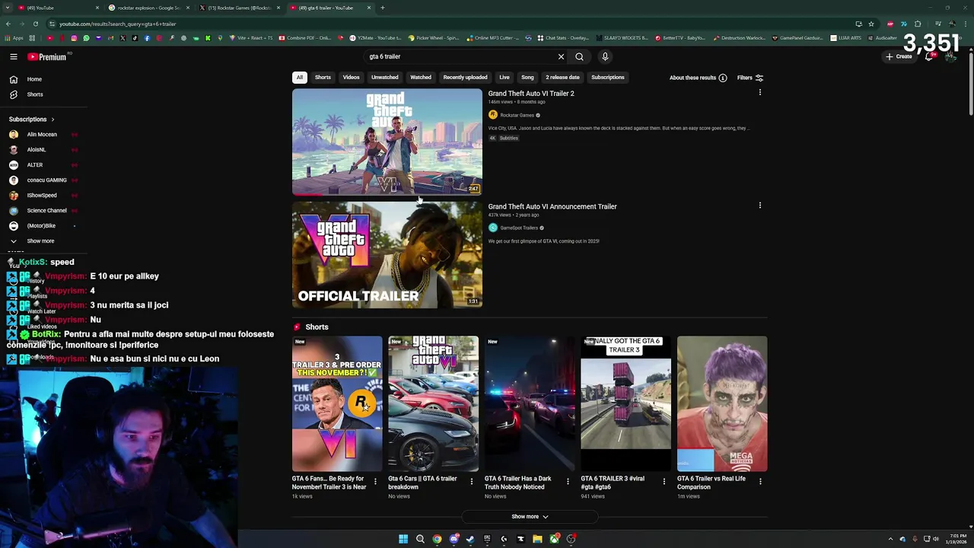Click in the 'gta 6 trailer' search field
The width and height of the screenshot is (974, 548).
coord(460,56)
